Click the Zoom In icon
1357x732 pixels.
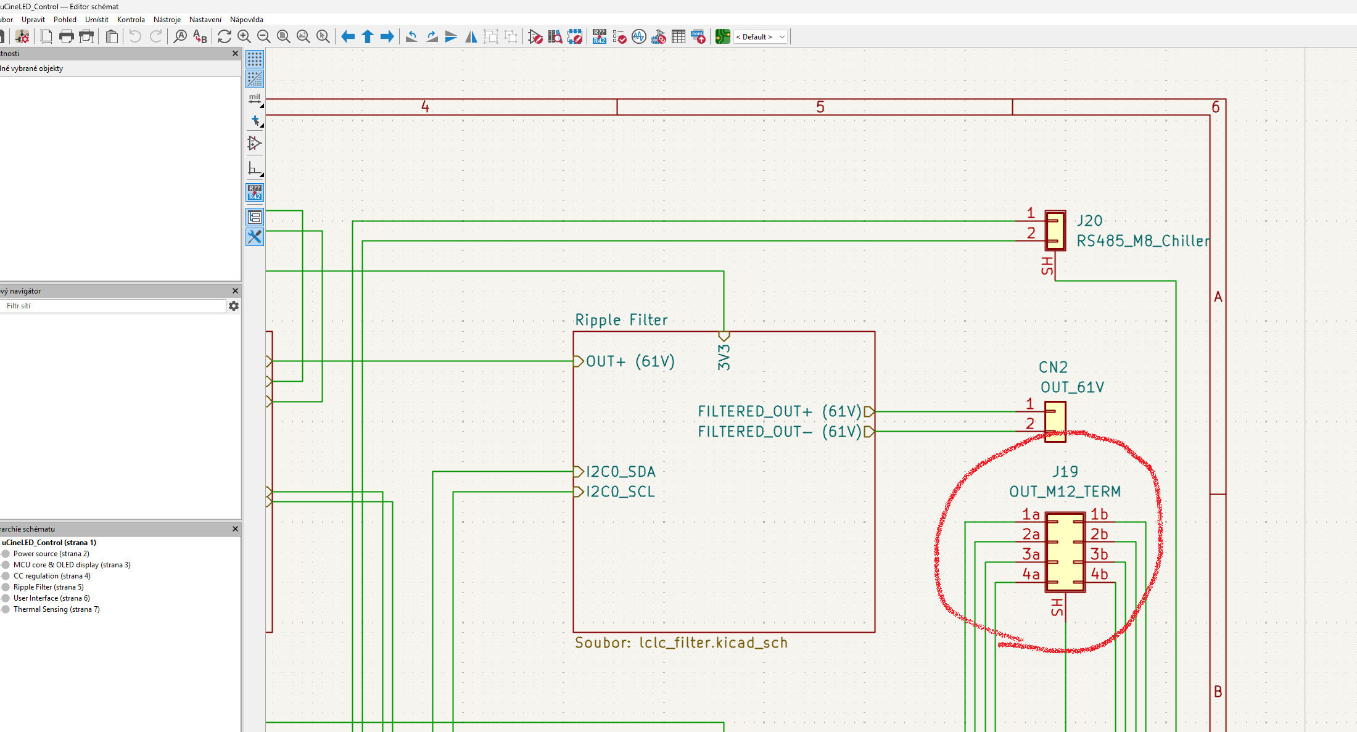coord(244,37)
